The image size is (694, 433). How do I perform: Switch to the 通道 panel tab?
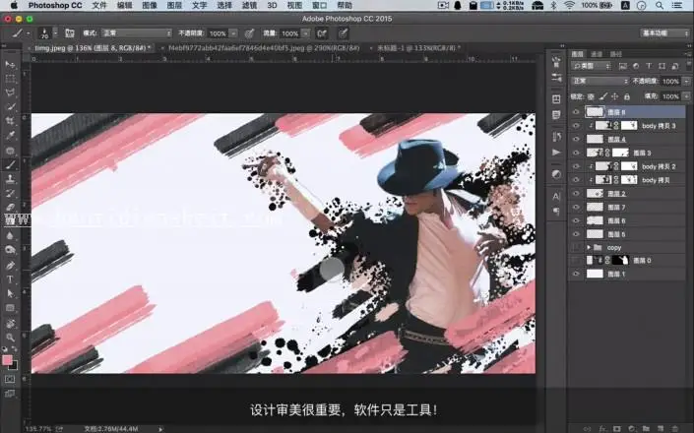(597, 54)
